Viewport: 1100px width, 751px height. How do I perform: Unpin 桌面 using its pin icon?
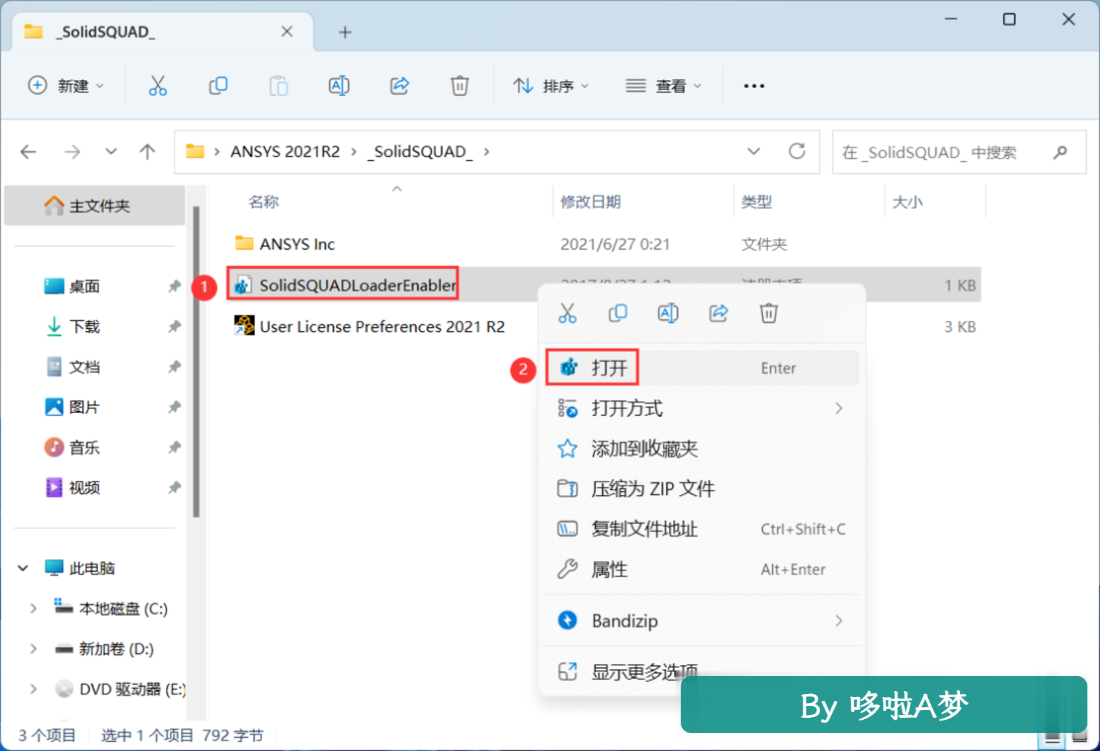click(174, 286)
